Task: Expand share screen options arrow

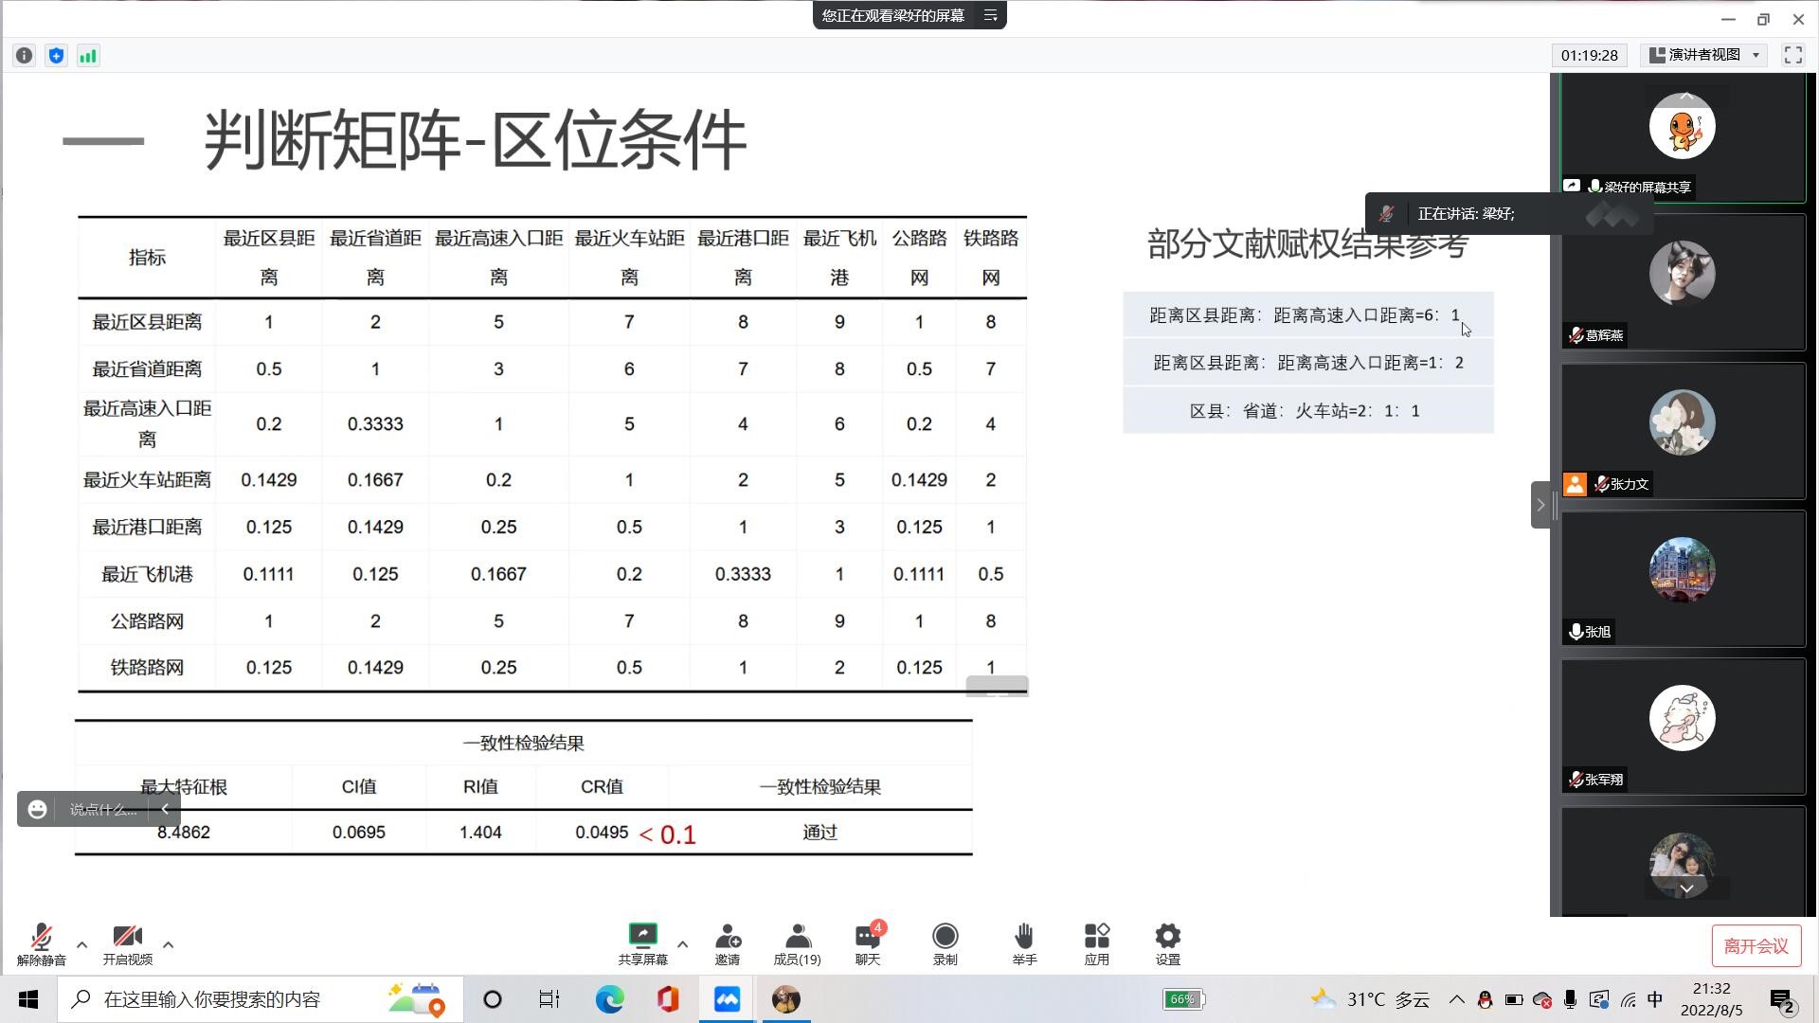Action: (682, 944)
